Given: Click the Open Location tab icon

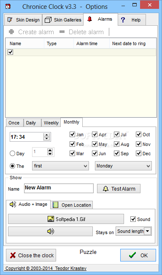Looking at the screenshot, I should 56,205.
